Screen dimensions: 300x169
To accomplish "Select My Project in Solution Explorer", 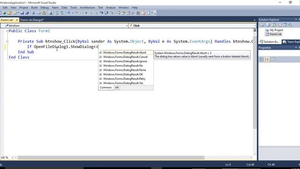I will pyautogui.click(x=276, y=30).
